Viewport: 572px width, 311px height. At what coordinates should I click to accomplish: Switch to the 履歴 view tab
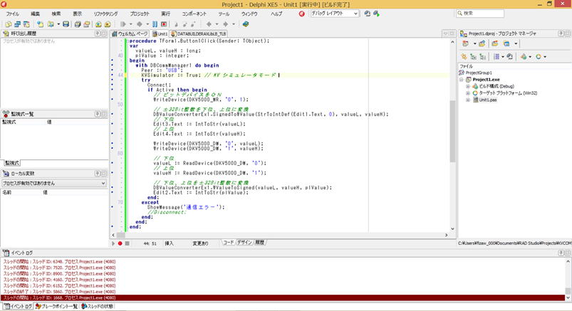[260, 243]
